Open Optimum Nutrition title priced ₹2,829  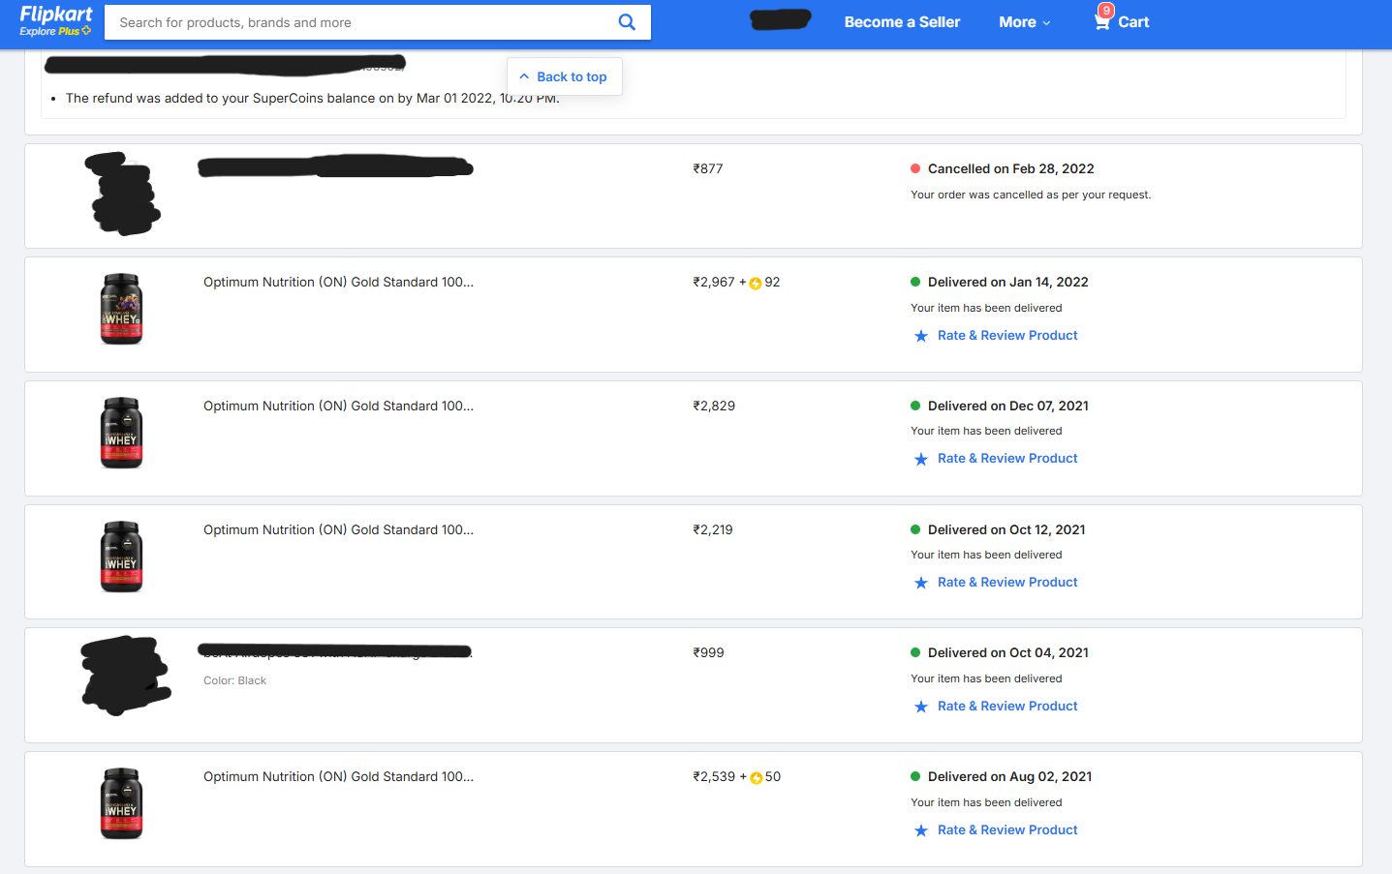(338, 407)
